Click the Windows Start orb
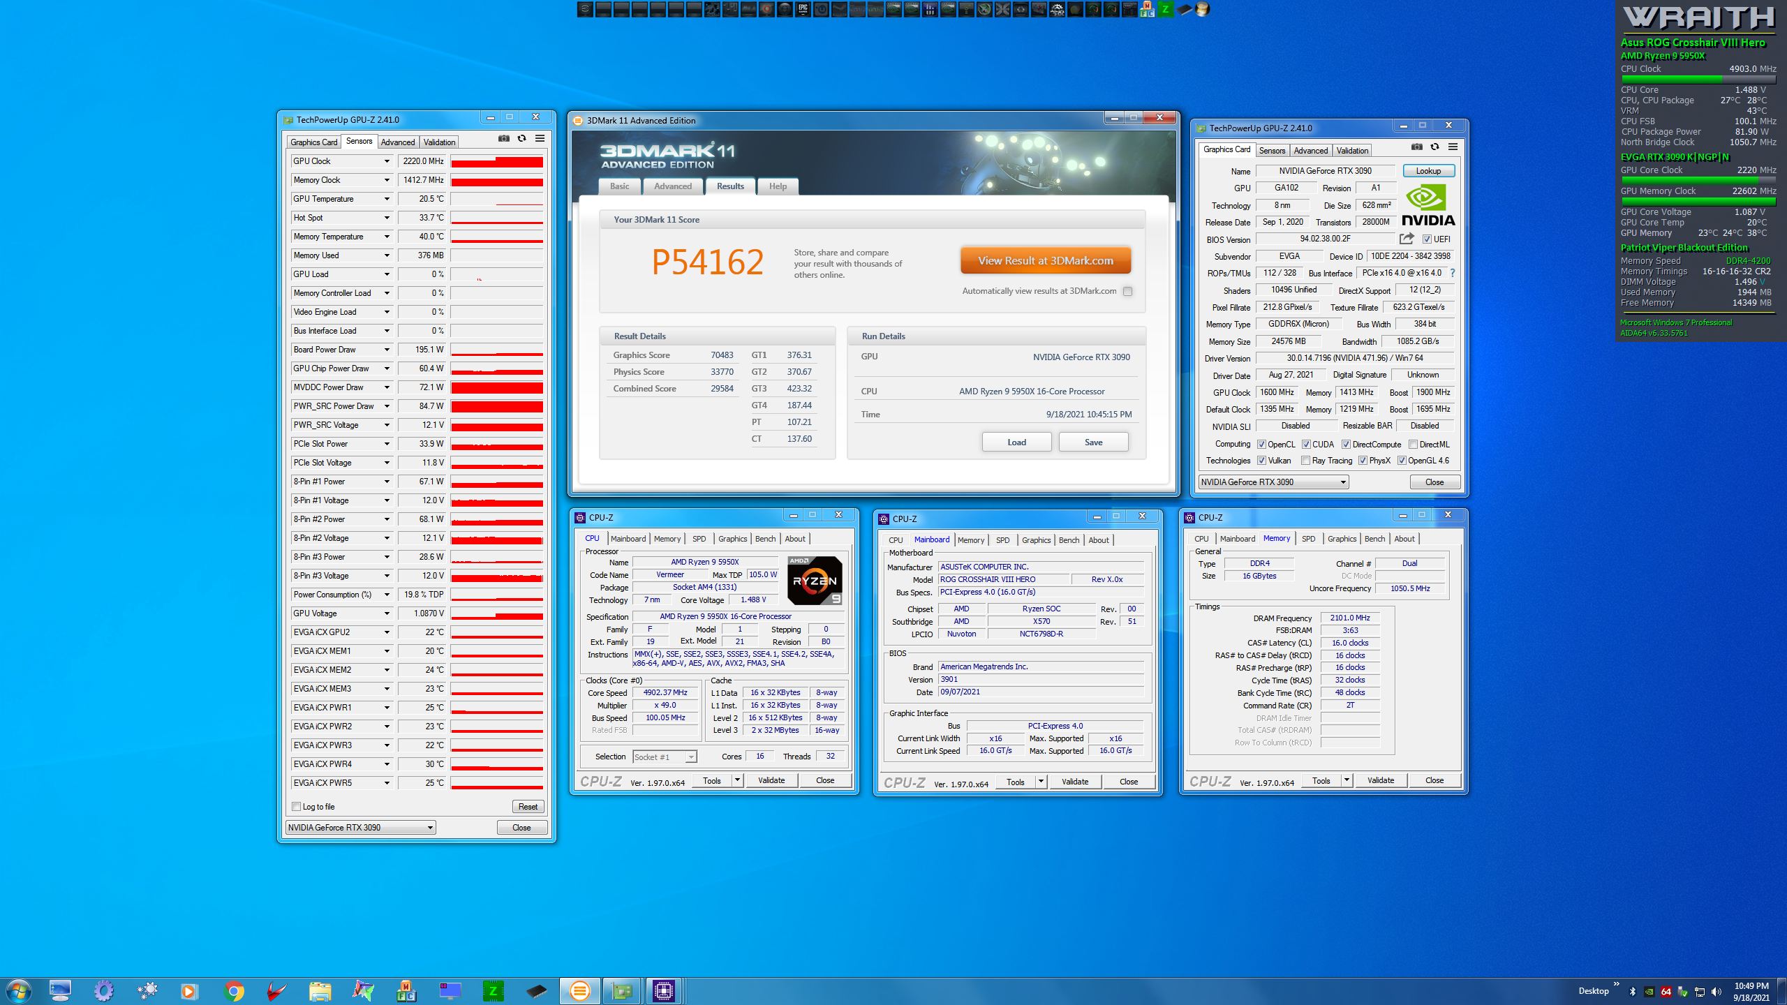Image resolution: width=1787 pixels, height=1005 pixels. tap(17, 991)
